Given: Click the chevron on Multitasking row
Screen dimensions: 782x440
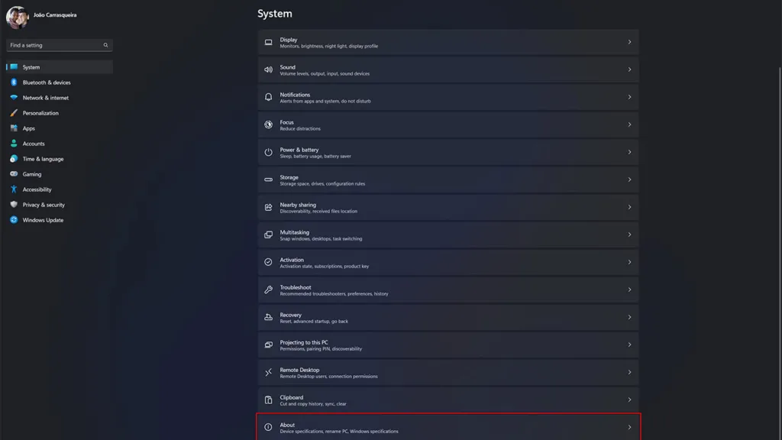Looking at the screenshot, I should point(629,235).
